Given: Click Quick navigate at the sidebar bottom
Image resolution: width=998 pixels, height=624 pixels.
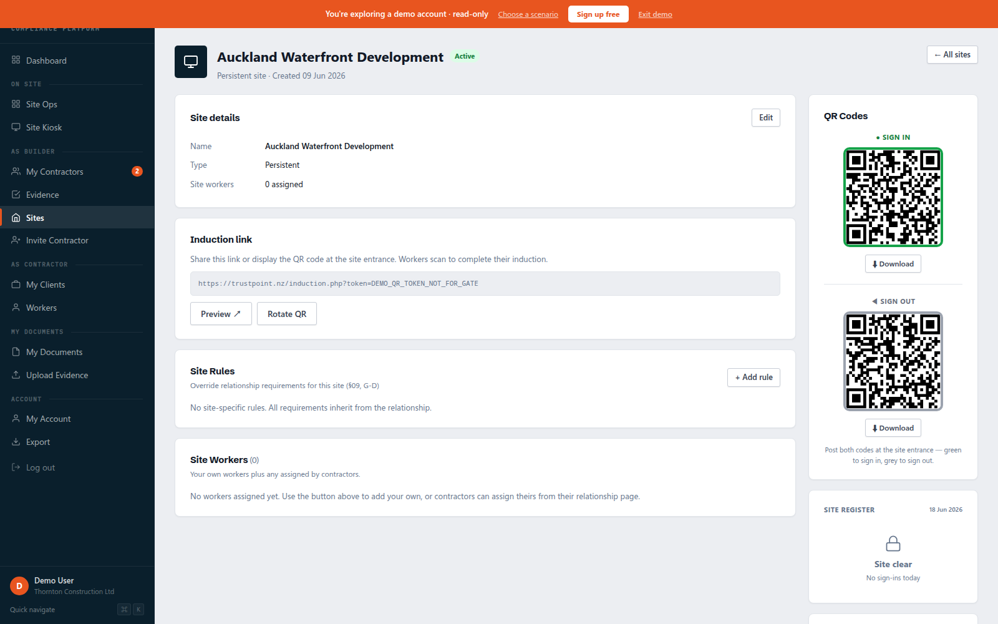Looking at the screenshot, I should coord(32,610).
